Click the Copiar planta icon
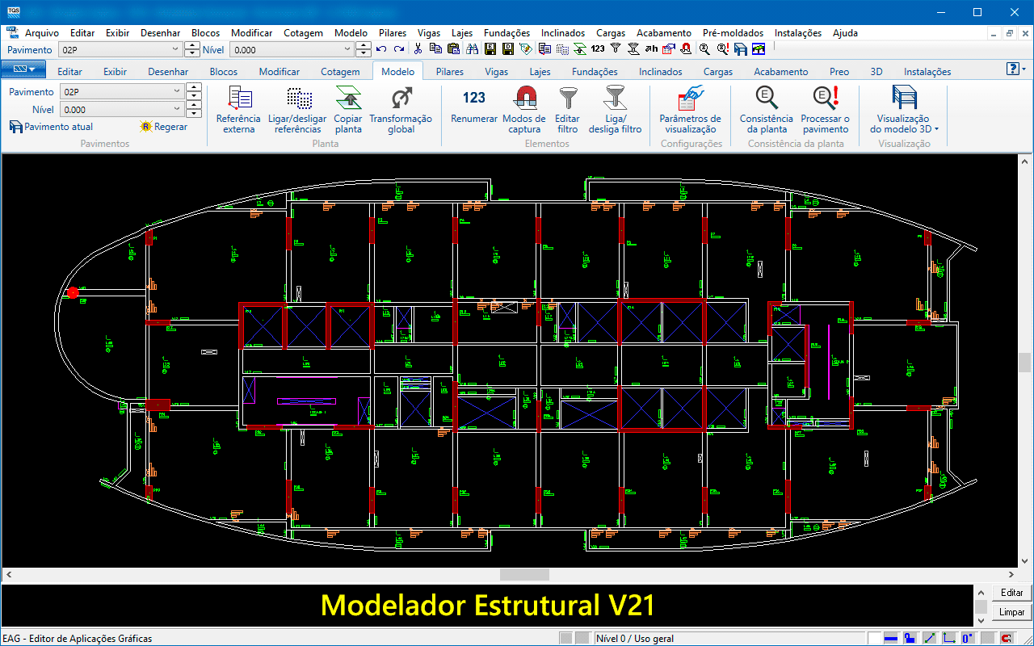This screenshot has width=1034, height=646. pos(348,110)
